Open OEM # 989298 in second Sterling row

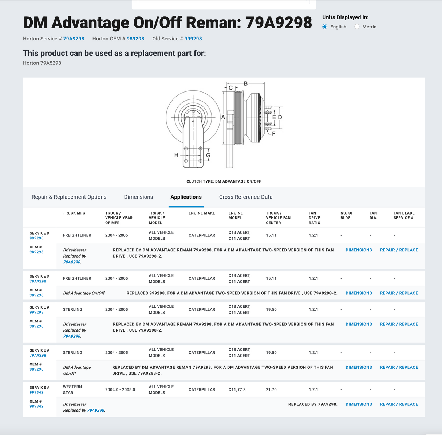[x=36, y=369]
